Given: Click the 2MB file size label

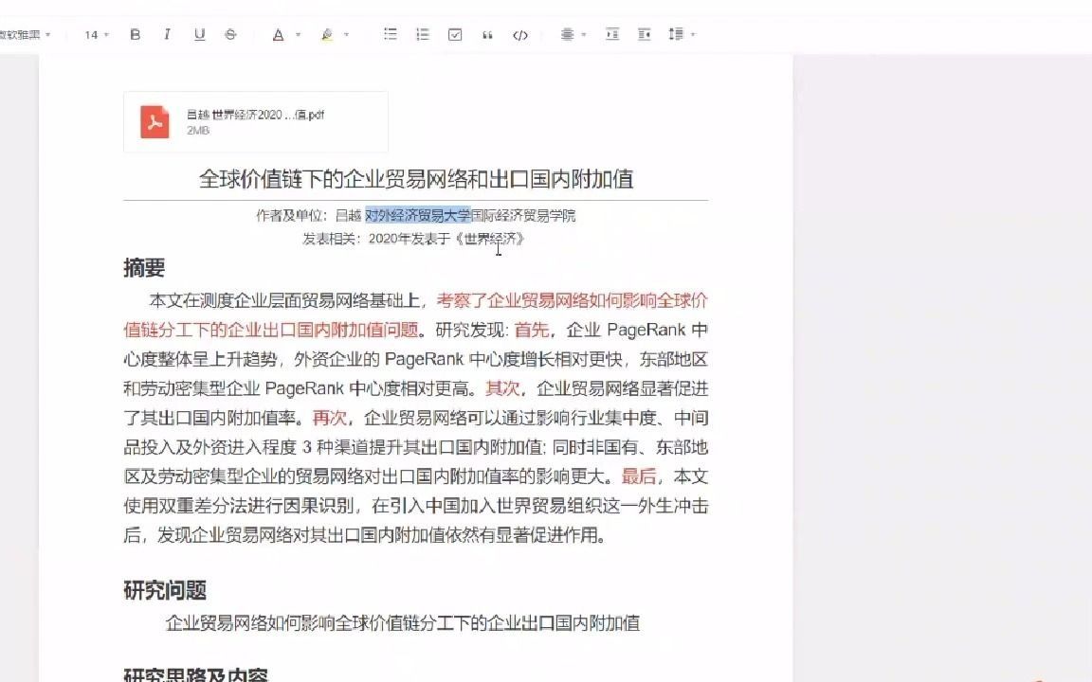Looking at the screenshot, I should (198, 130).
